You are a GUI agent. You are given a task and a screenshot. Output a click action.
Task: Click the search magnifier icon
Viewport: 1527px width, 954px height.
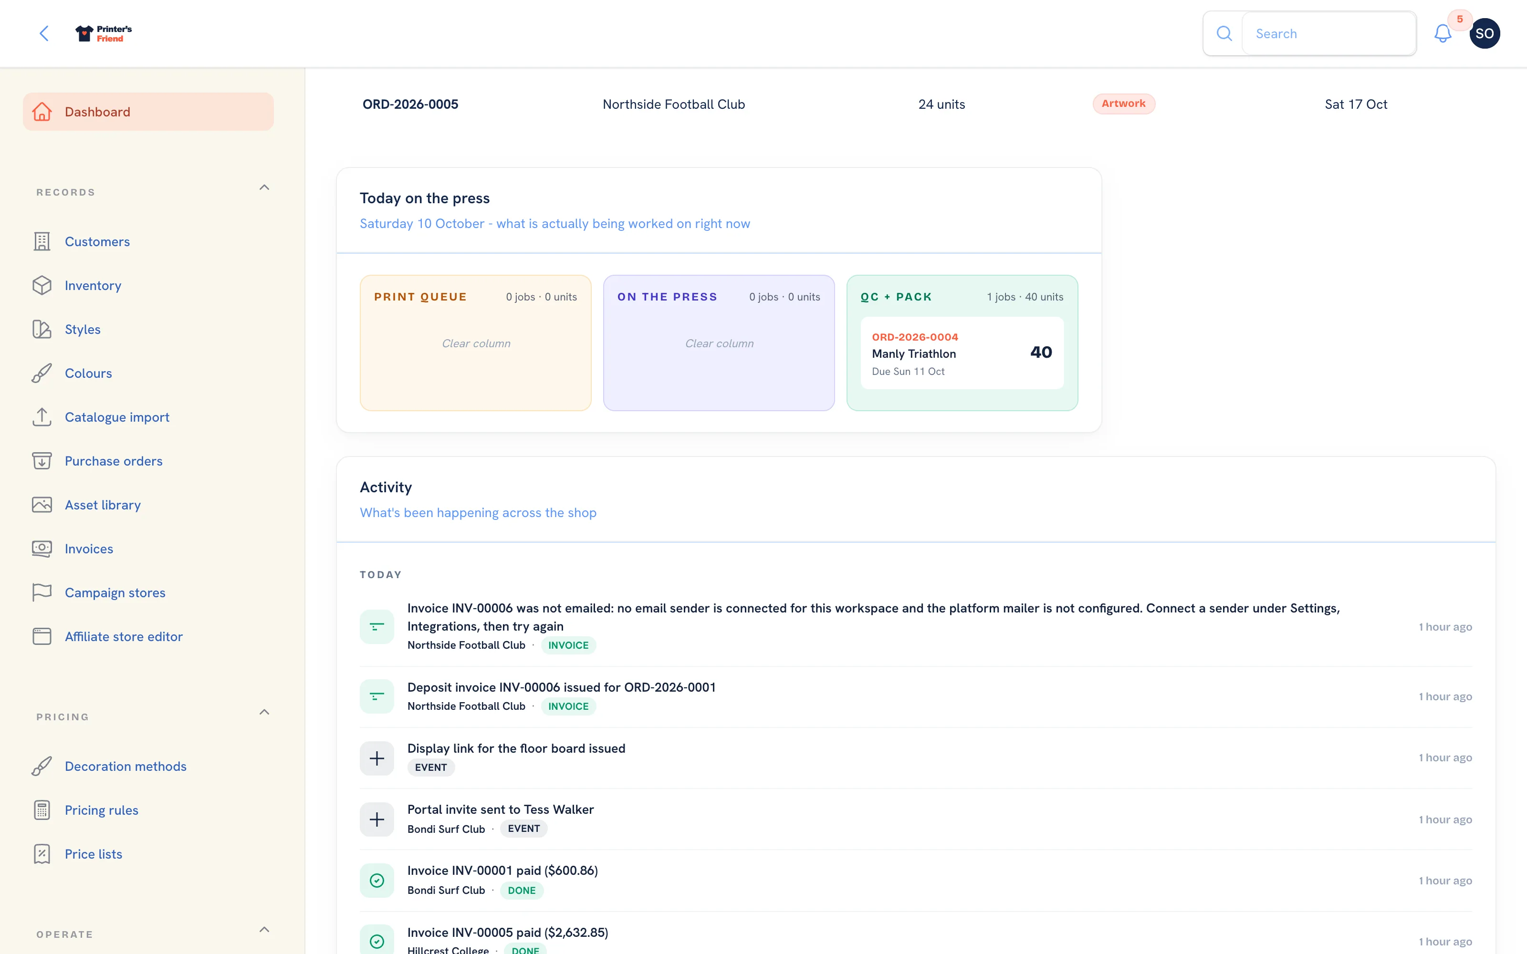(1224, 33)
